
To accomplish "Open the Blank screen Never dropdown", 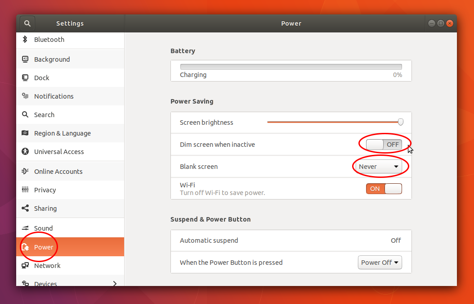I will tap(379, 167).
